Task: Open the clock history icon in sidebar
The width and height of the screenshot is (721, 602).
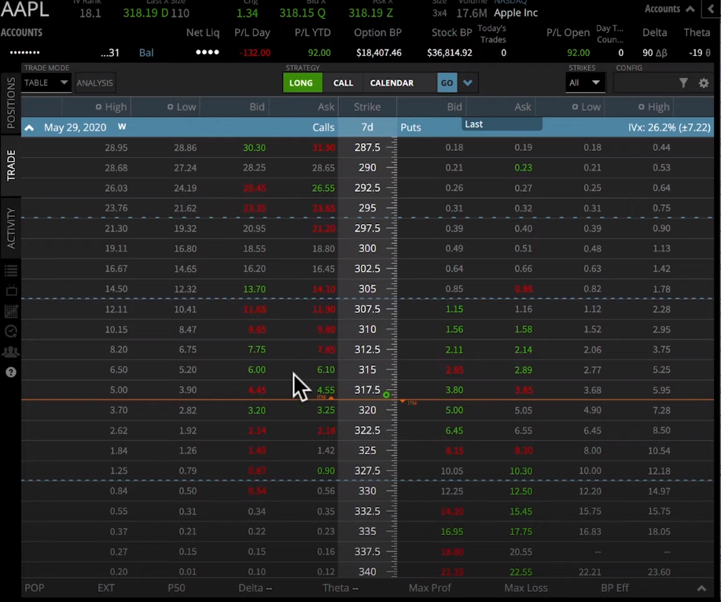Action: [11, 332]
